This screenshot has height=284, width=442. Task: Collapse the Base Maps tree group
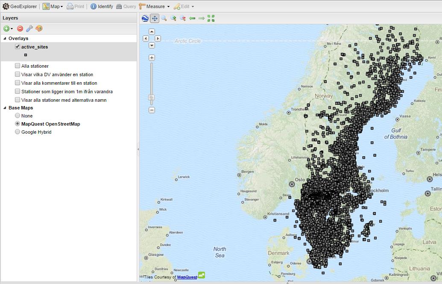coord(5,108)
